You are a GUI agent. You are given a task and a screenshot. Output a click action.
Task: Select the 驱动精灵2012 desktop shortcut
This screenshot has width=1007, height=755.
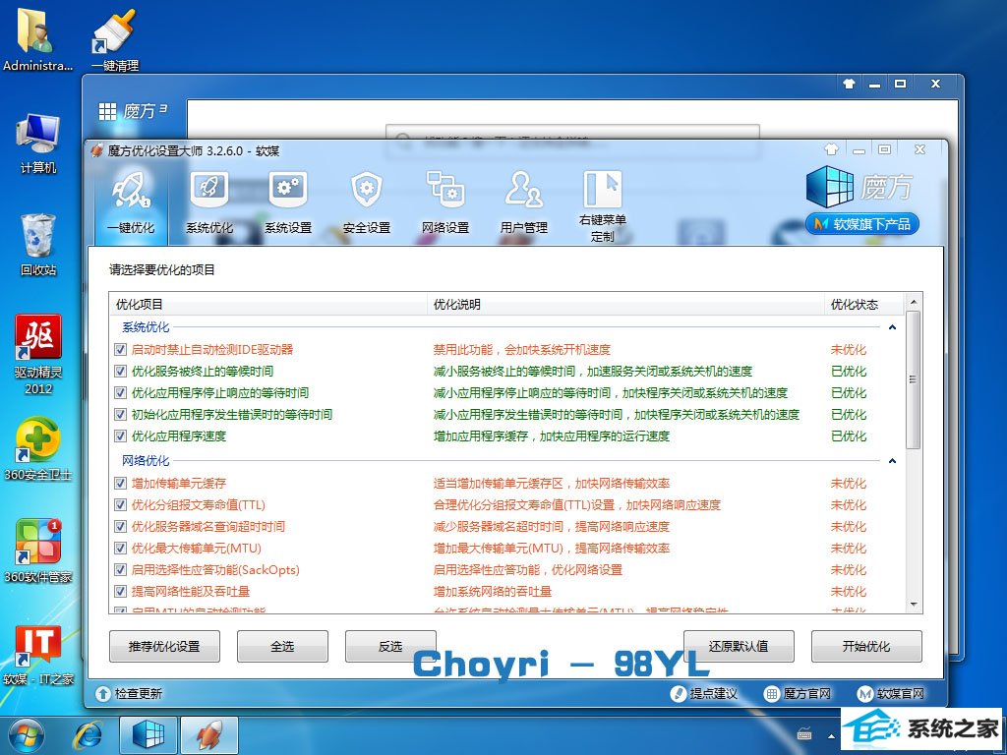(38, 354)
